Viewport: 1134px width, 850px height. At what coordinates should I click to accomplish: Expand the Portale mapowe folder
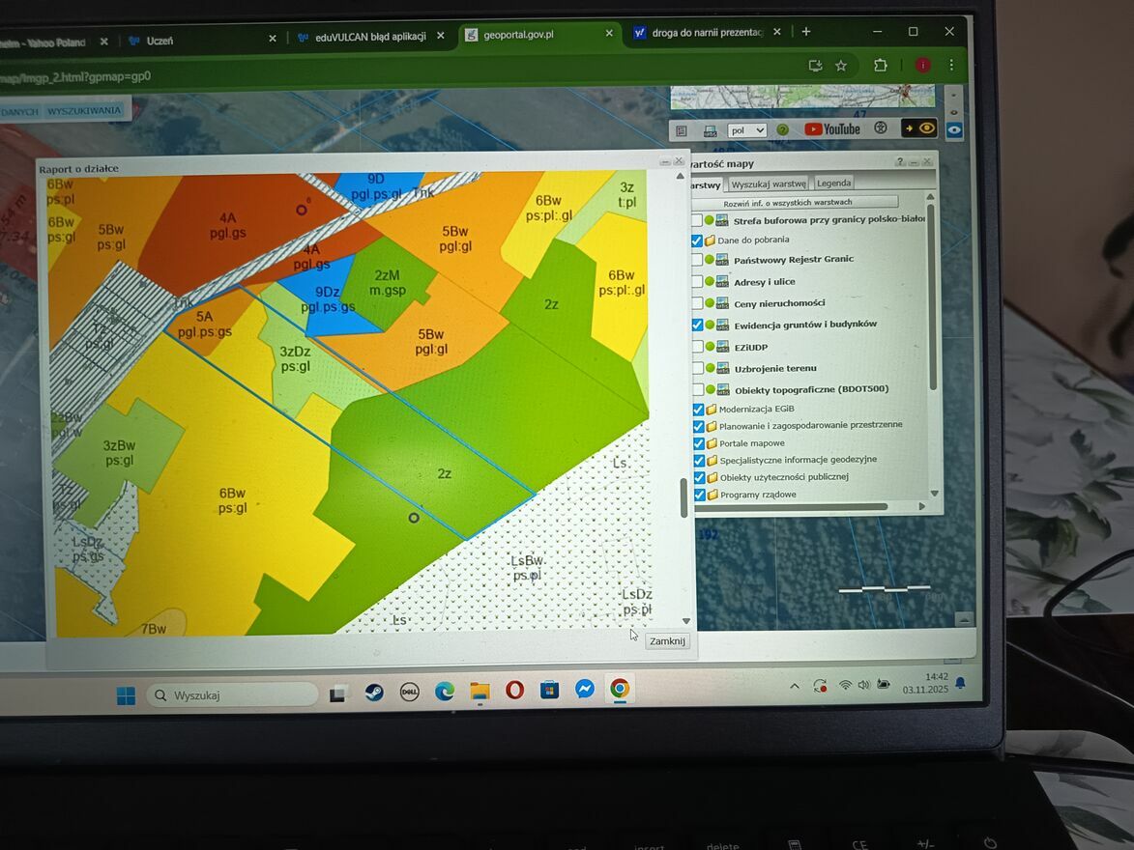tap(711, 443)
